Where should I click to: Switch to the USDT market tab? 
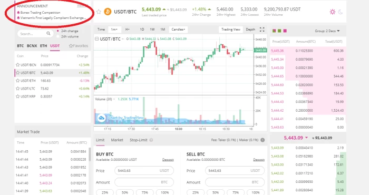pyautogui.click(x=55, y=46)
